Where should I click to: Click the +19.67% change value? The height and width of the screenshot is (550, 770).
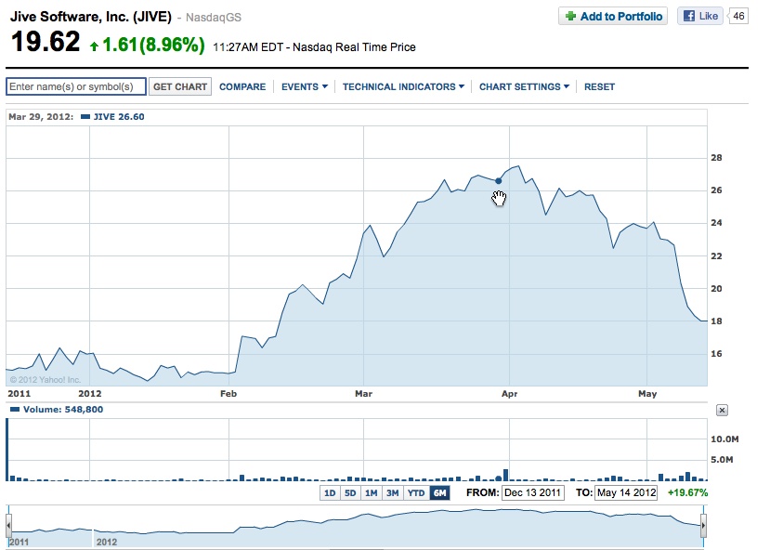click(x=687, y=492)
